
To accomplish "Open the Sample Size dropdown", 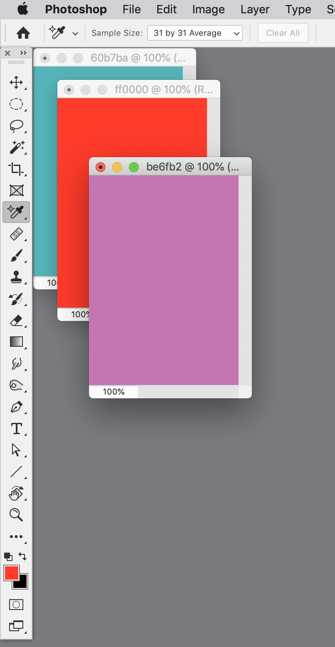I will tap(195, 33).
